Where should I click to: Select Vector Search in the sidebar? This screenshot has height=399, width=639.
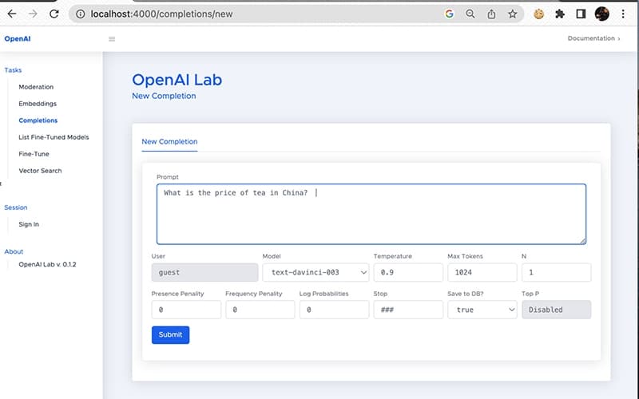click(x=40, y=170)
